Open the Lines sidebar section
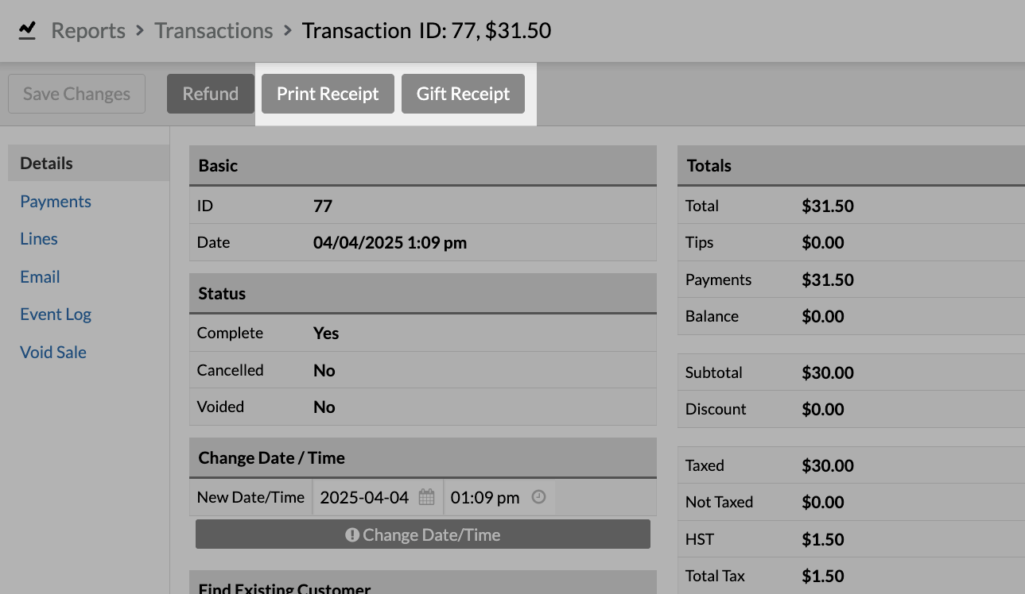The width and height of the screenshot is (1025, 594). click(x=39, y=238)
